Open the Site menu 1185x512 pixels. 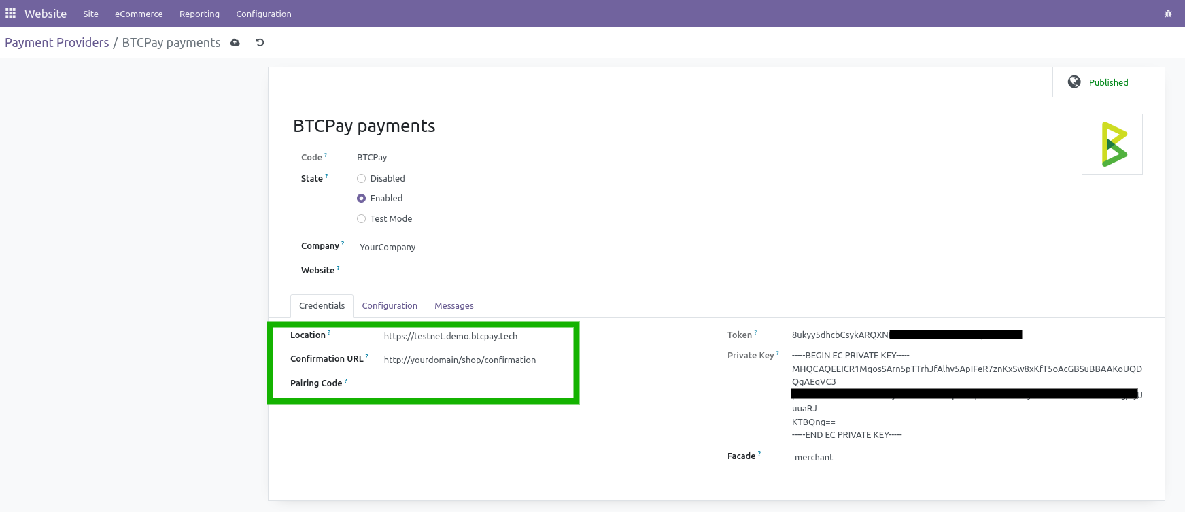[90, 14]
